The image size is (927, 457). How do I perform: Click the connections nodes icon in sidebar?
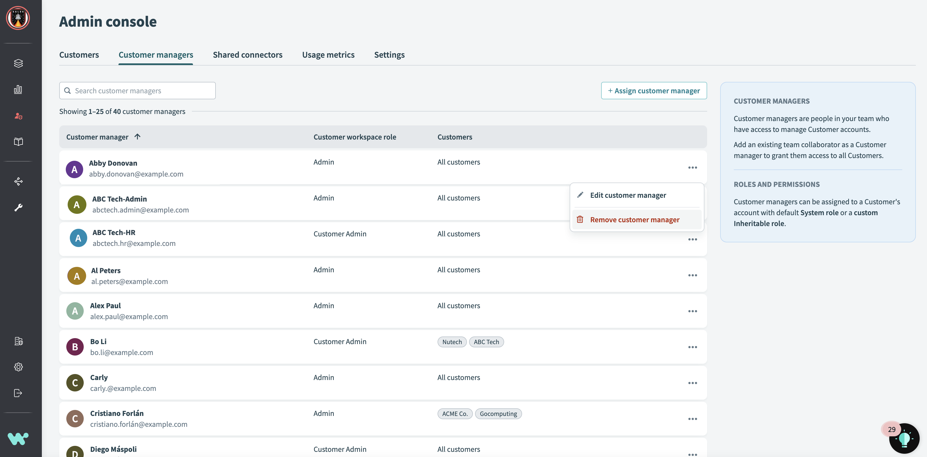[x=18, y=181]
